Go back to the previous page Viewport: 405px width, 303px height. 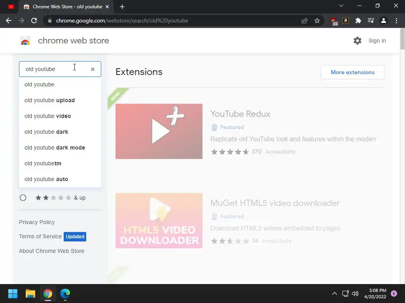pyautogui.click(x=9, y=21)
